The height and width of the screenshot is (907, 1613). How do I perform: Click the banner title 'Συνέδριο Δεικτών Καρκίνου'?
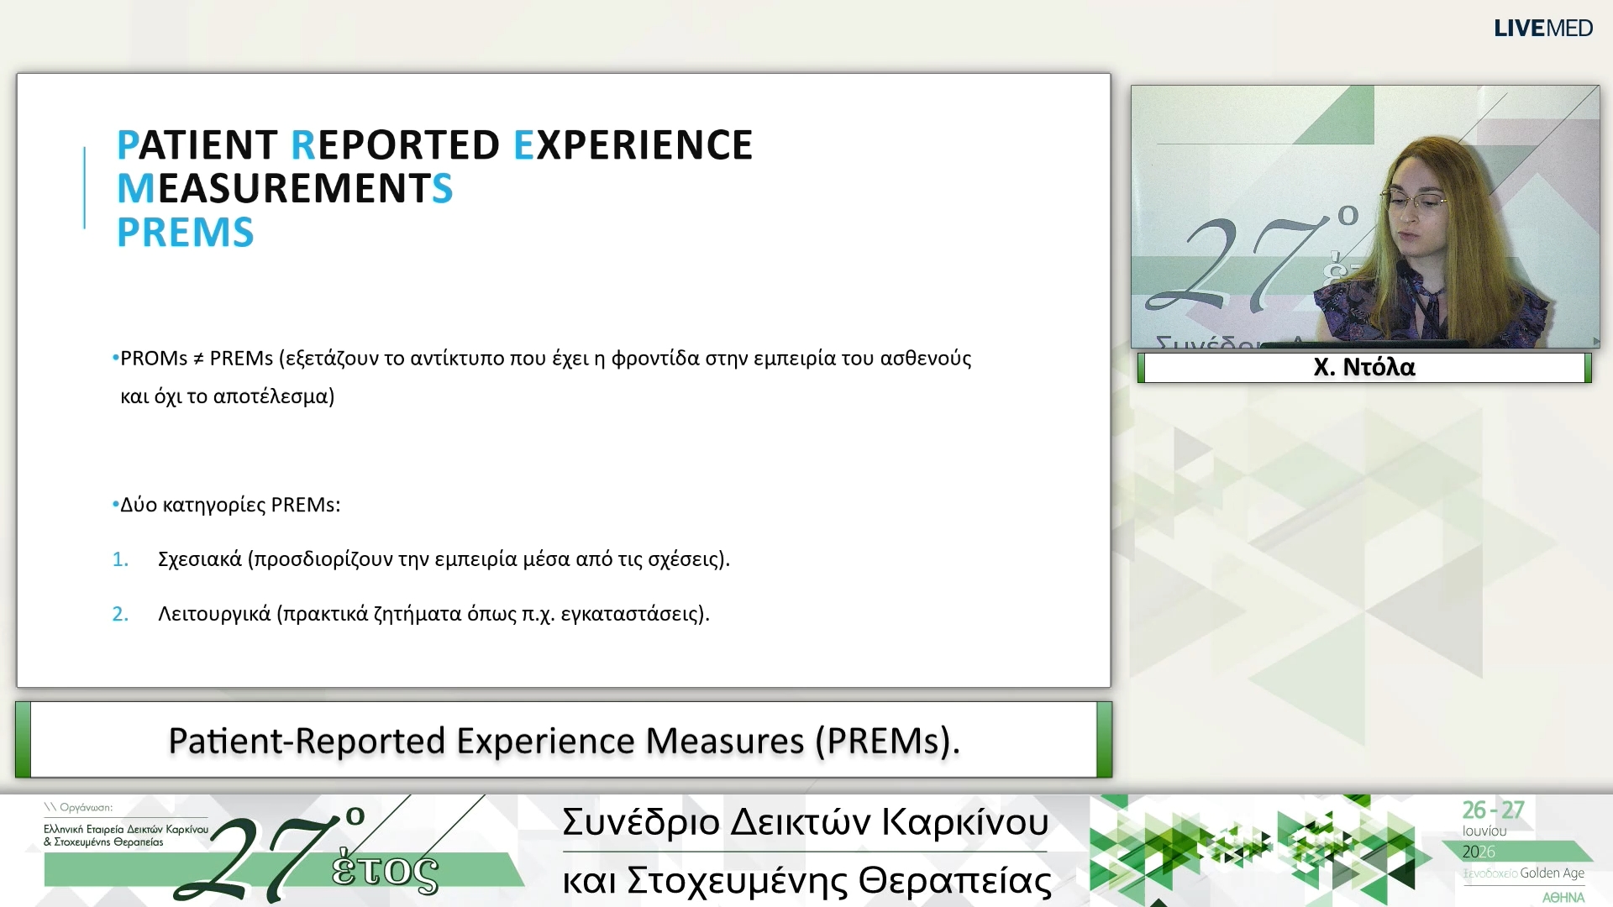[x=805, y=821]
